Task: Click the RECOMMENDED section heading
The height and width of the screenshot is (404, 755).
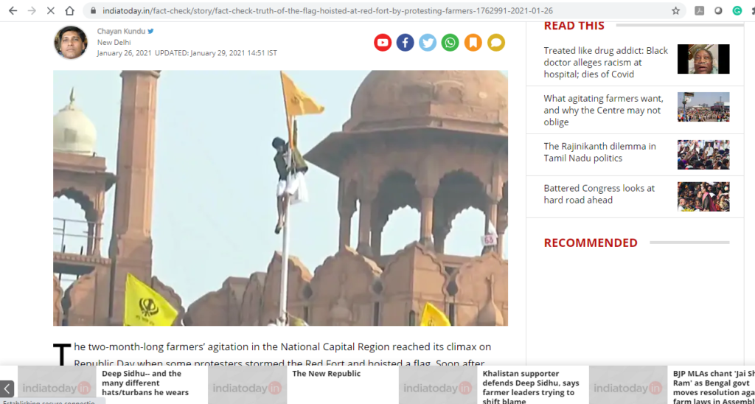Action: [x=591, y=243]
